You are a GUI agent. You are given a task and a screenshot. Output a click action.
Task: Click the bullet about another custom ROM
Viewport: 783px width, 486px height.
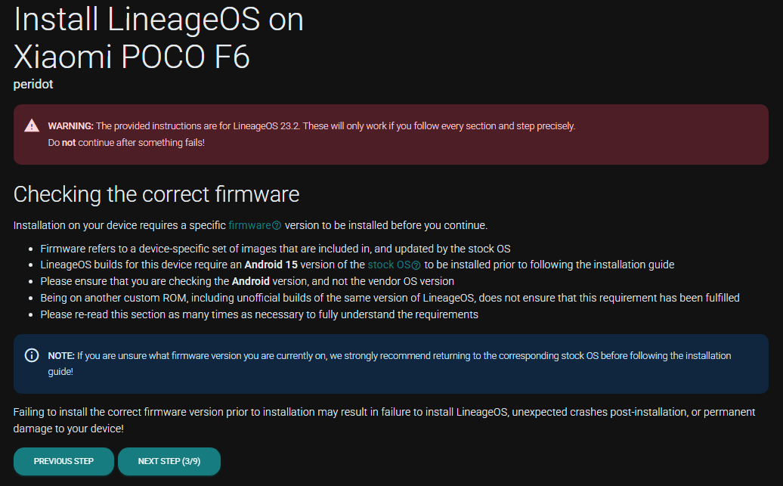(x=390, y=298)
